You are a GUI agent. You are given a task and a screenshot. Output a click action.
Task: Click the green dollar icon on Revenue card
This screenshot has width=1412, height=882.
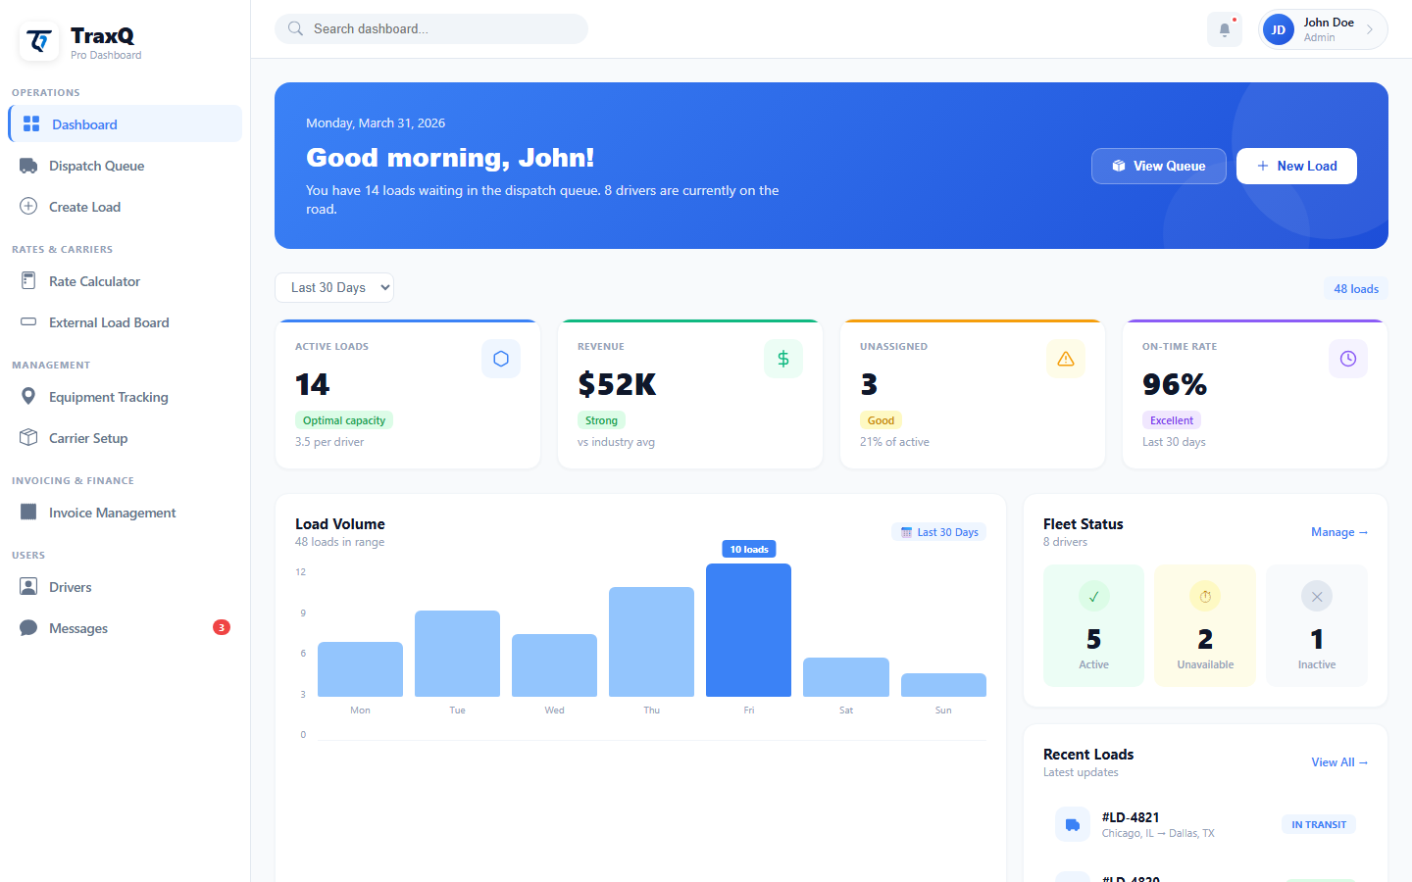(x=783, y=359)
